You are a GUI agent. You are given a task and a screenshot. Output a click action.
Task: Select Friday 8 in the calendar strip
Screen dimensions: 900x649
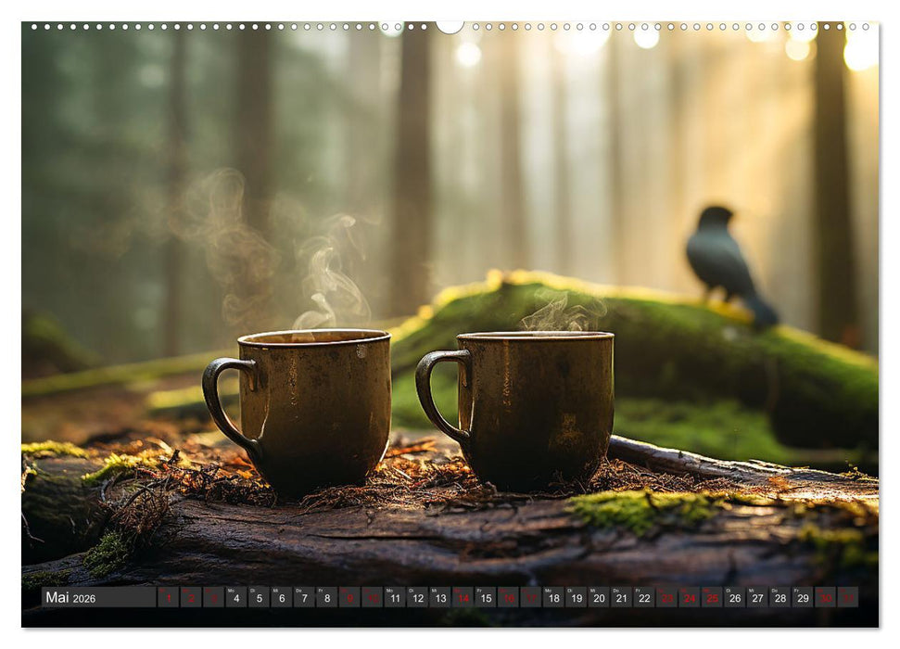point(327,597)
